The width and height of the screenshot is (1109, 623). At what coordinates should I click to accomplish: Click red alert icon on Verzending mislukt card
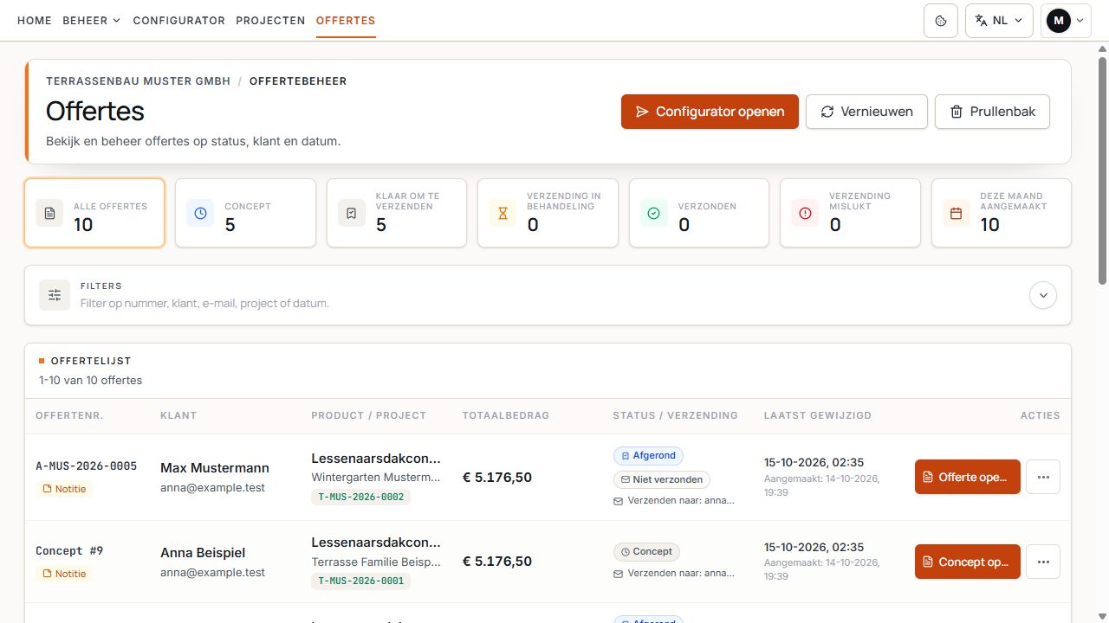805,213
